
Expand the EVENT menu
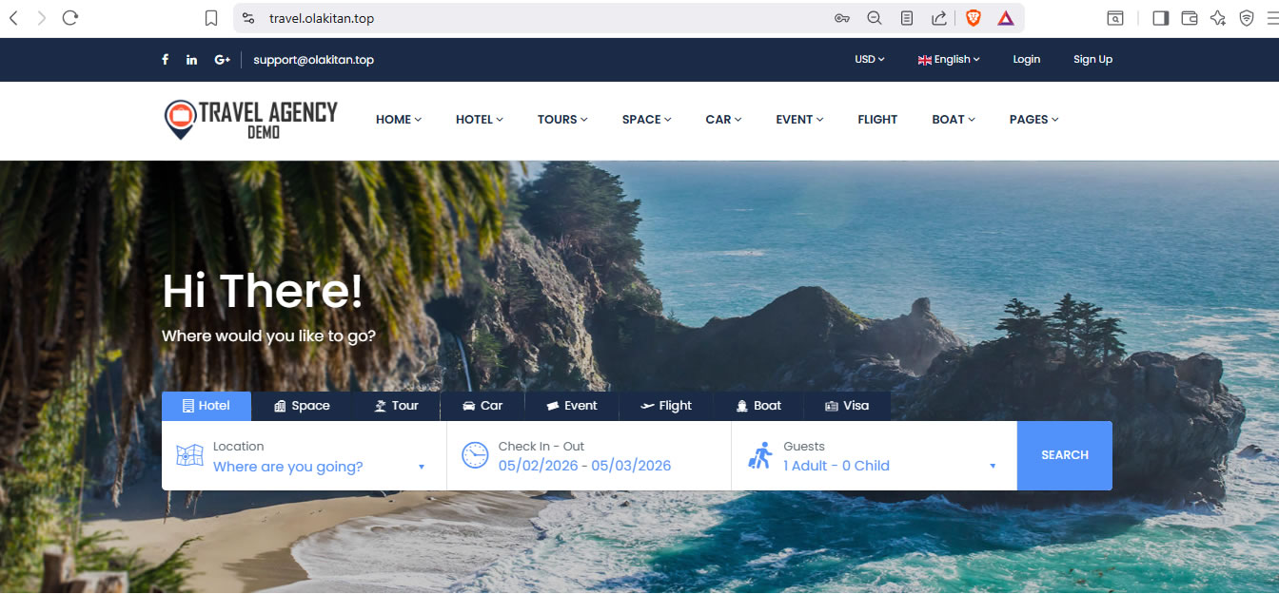(800, 119)
